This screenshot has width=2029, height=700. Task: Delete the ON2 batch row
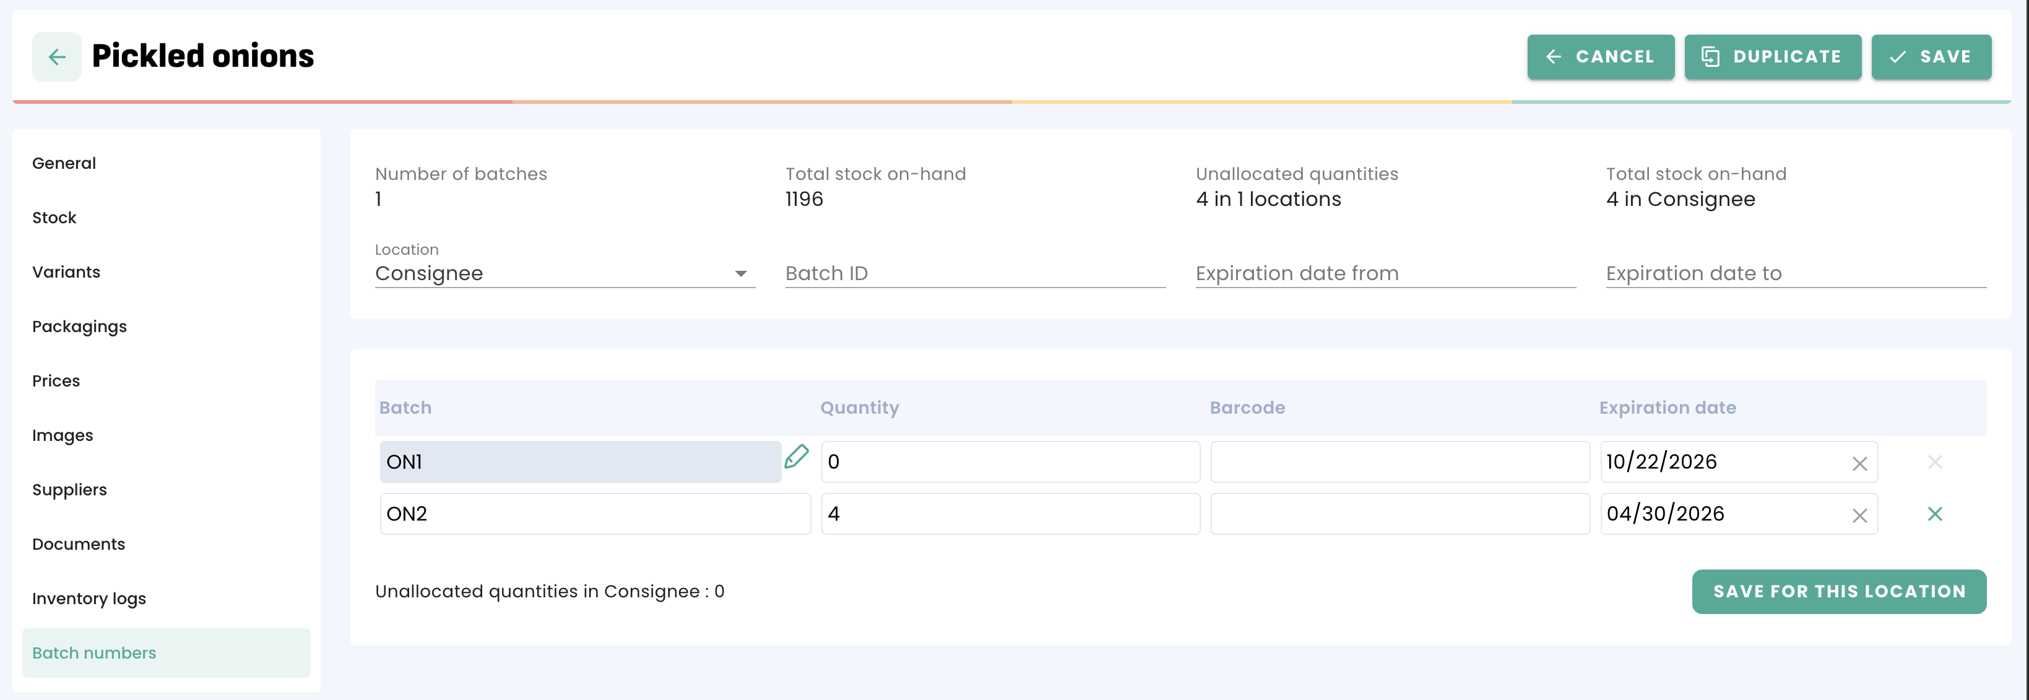(x=1934, y=514)
